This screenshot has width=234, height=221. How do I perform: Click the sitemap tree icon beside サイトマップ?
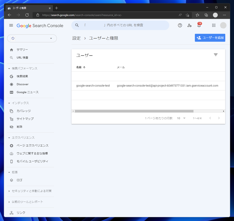pyautogui.click(x=11, y=119)
